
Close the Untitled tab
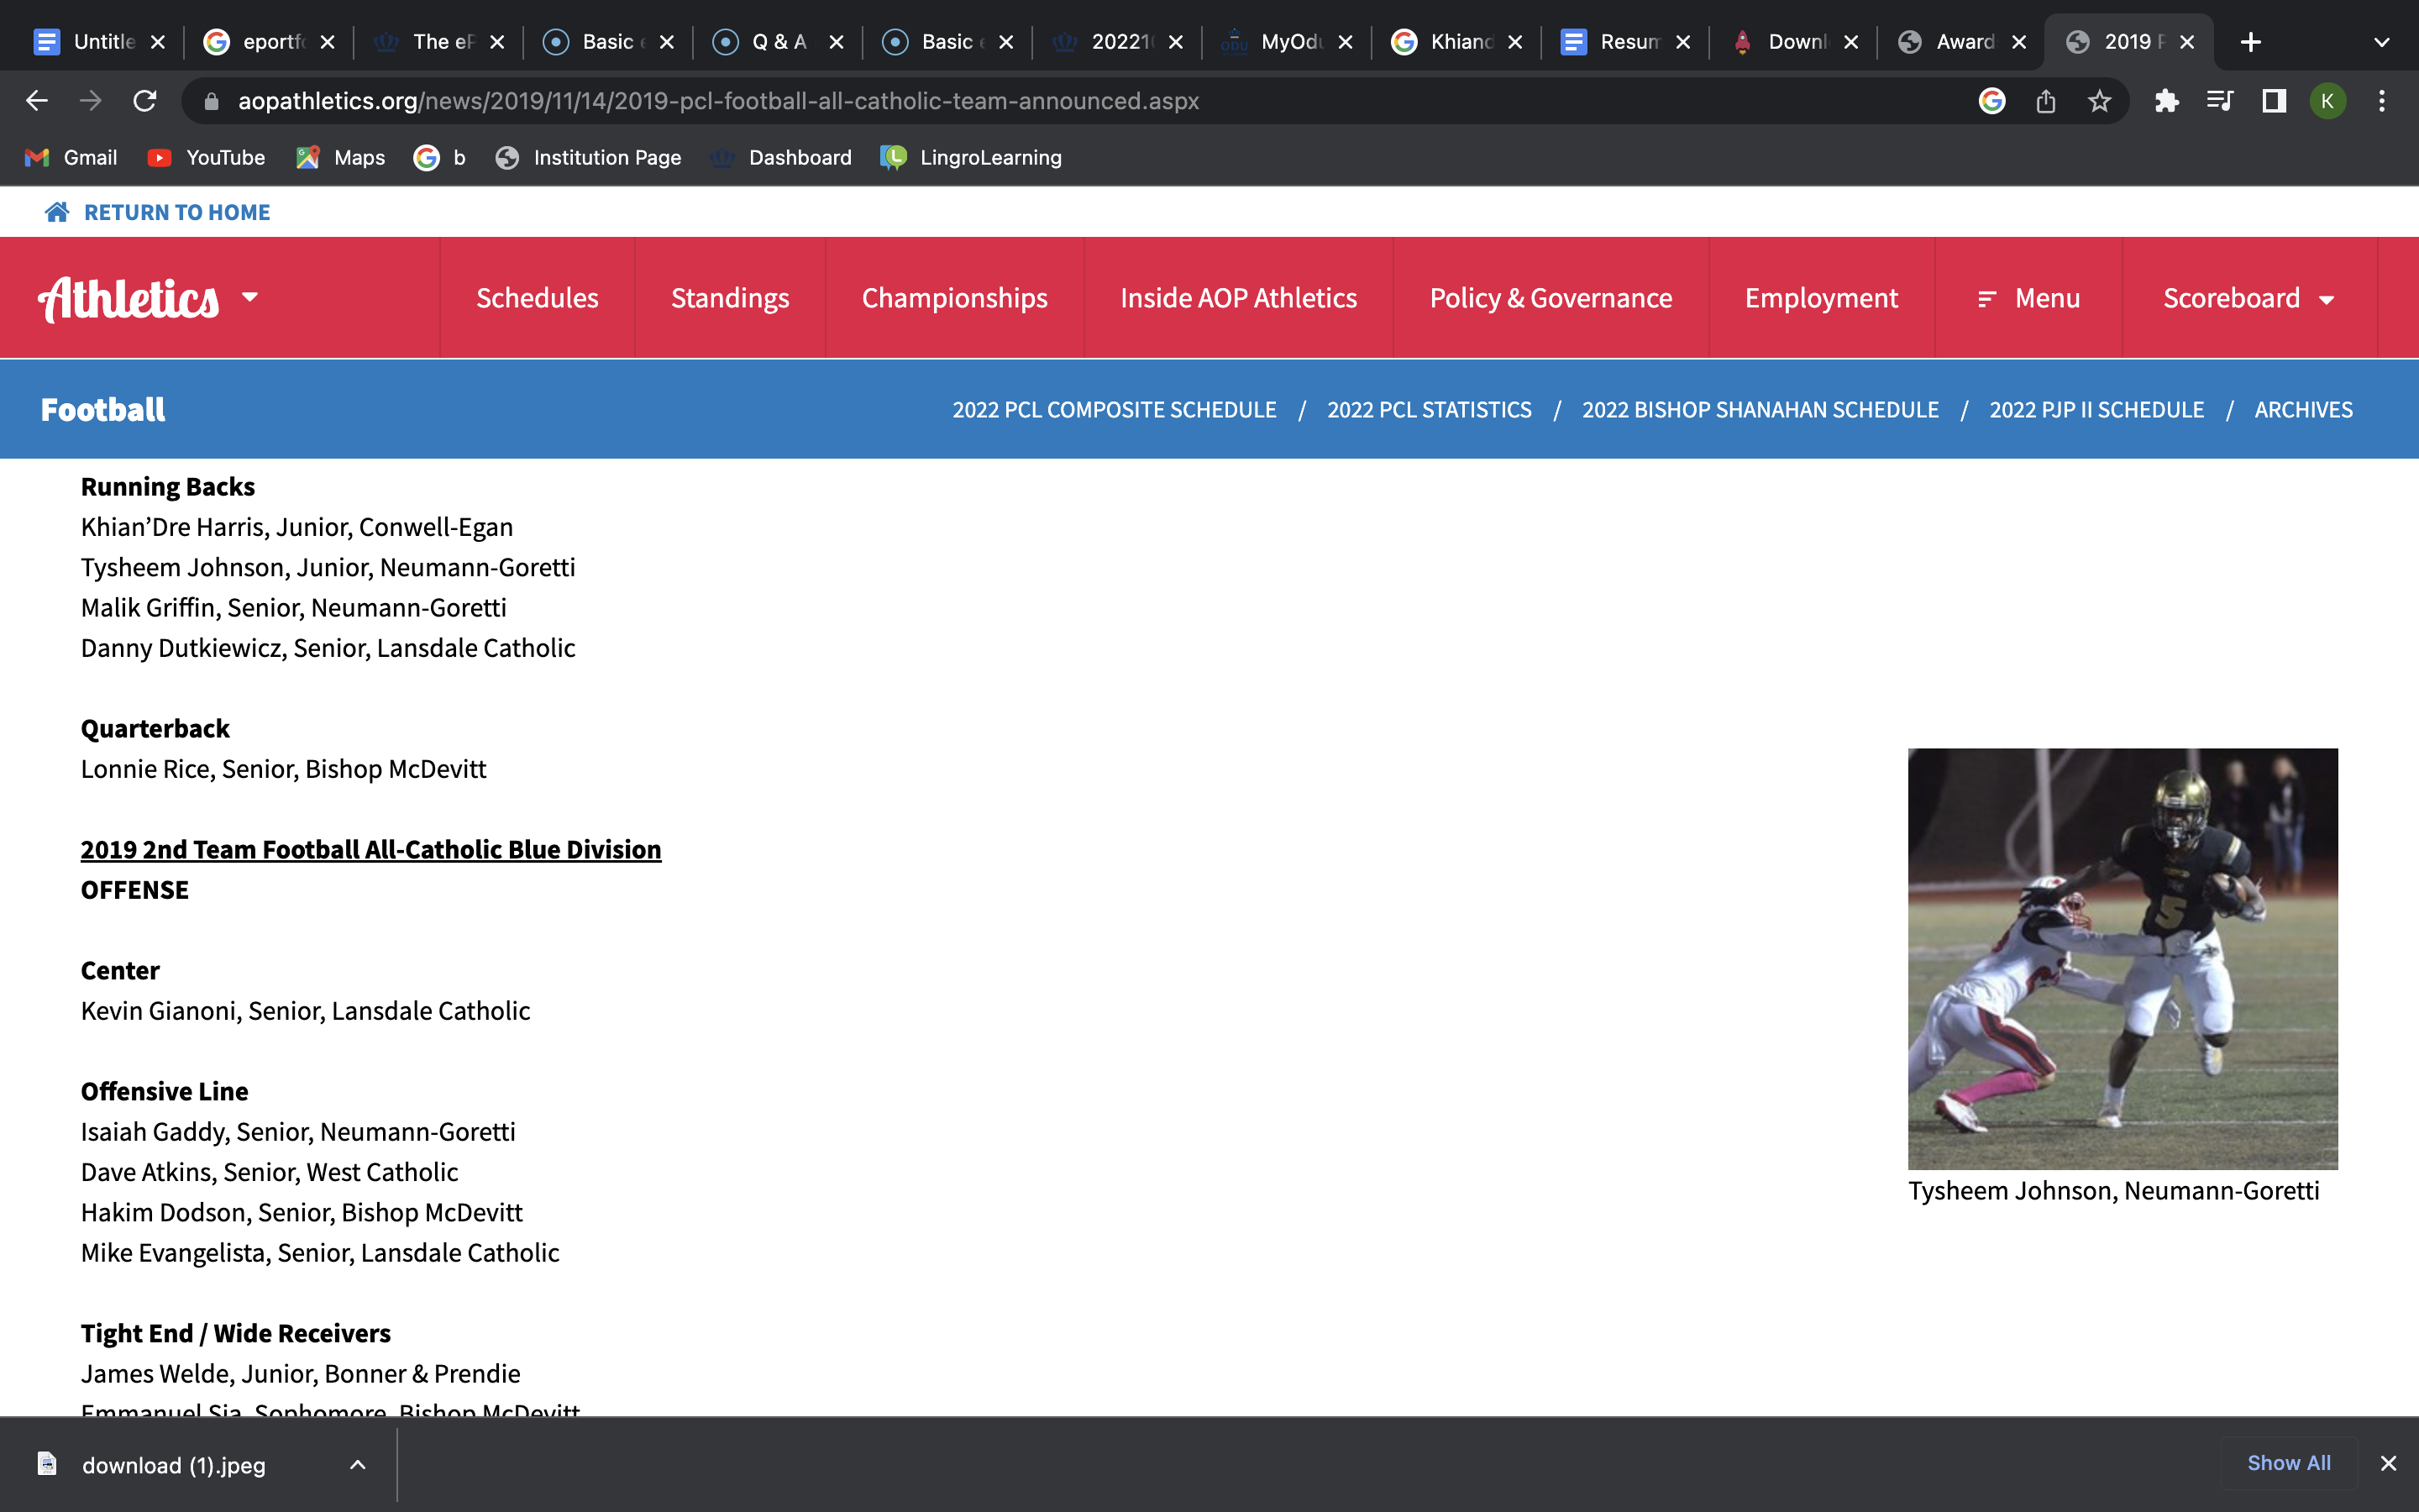tap(158, 42)
